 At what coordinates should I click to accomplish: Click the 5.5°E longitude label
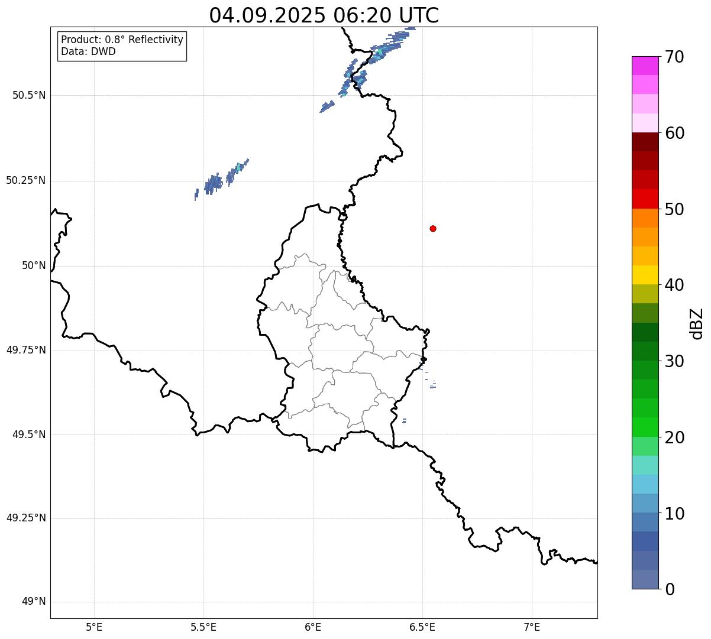(x=203, y=627)
